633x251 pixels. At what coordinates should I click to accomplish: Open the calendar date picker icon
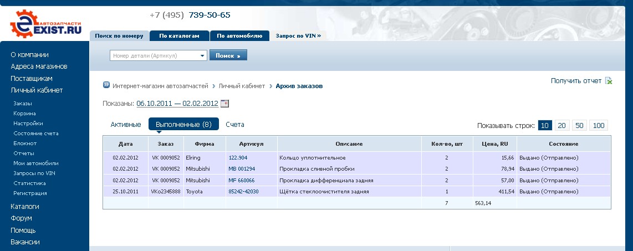[224, 103]
